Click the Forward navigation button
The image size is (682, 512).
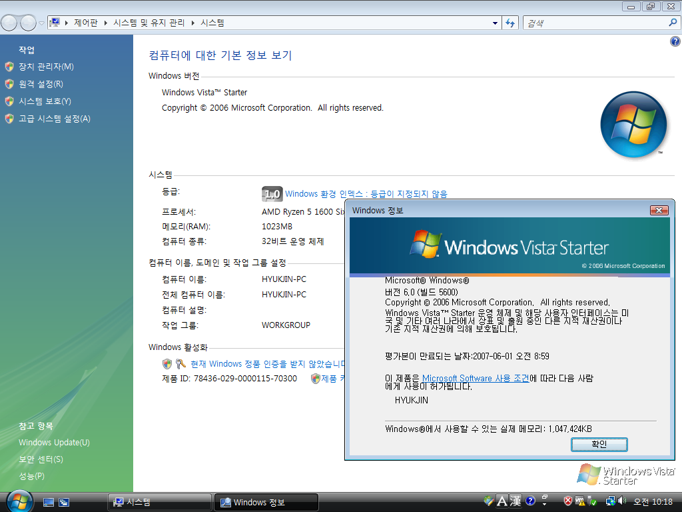point(28,23)
